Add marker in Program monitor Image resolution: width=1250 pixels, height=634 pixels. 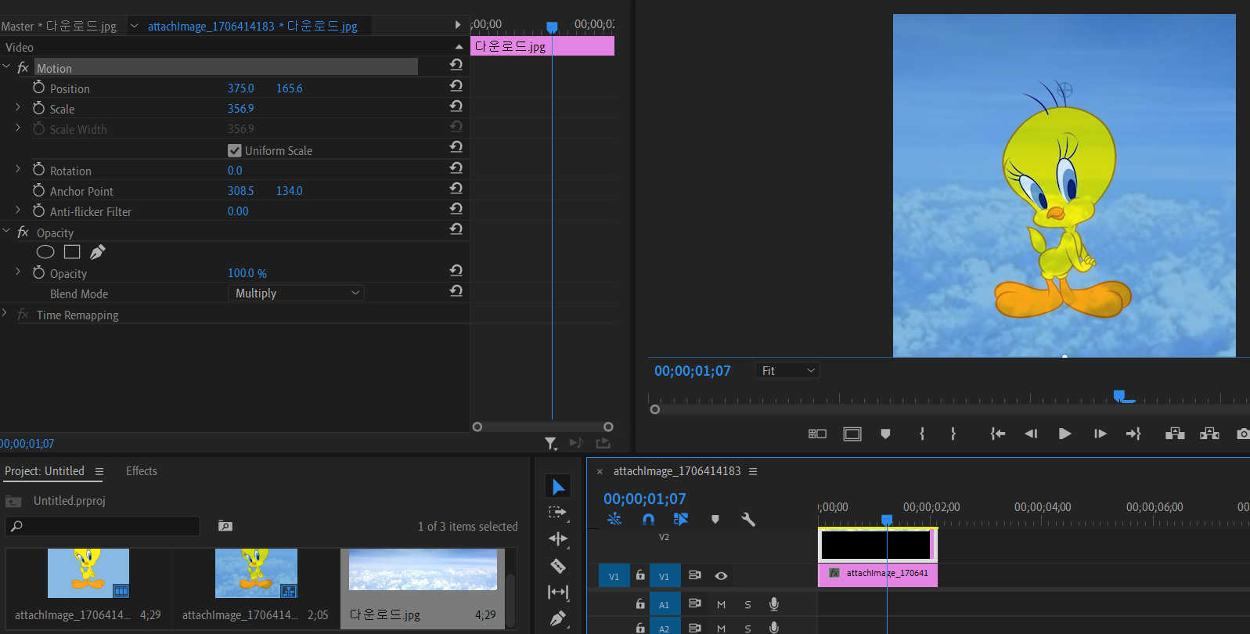885,434
